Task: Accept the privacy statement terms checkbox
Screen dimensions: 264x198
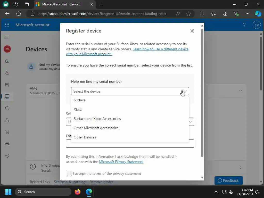Action: 69,174
